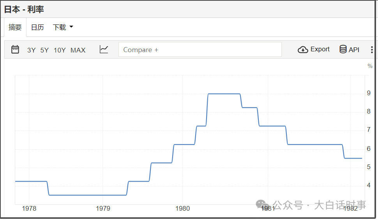This screenshot has height=220, width=378.
Task: Click the 1979 label on the x-axis
Action: point(103,208)
